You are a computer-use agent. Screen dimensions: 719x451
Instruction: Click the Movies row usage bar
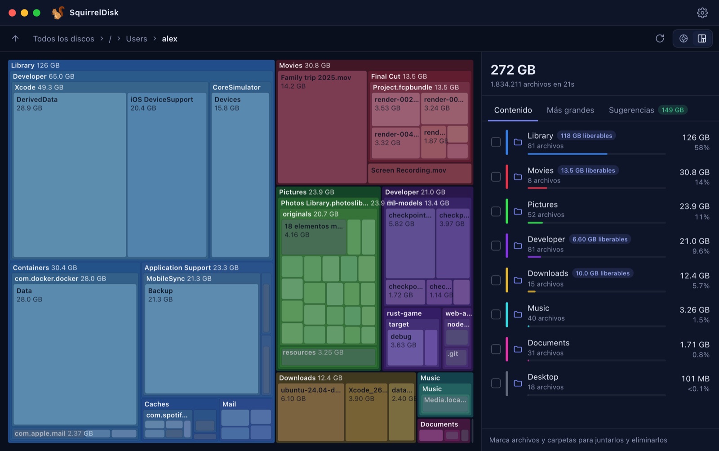pyautogui.click(x=596, y=188)
